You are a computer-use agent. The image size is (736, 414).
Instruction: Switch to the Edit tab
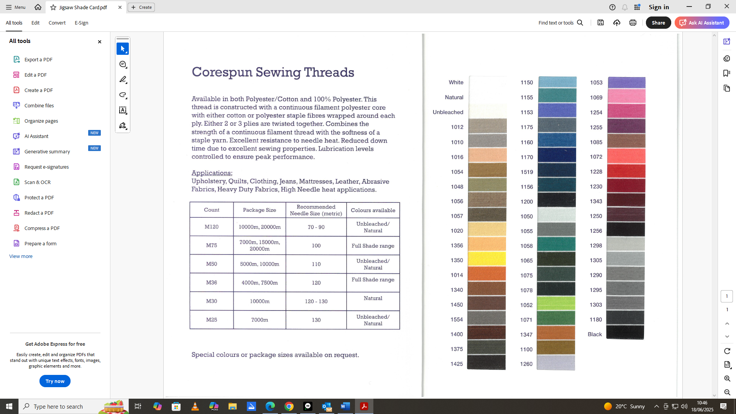pyautogui.click(x=35, y=23)
